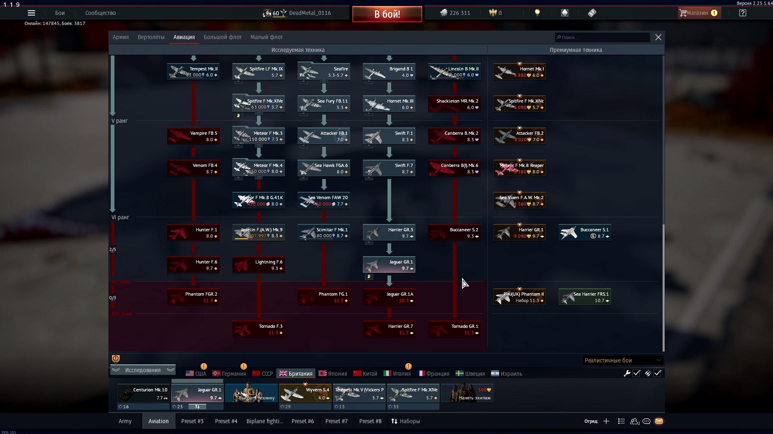Click talisman icon below Jaguar GR.1 card
This screenshot has height=434, width=773.
[x=369, y=277]
